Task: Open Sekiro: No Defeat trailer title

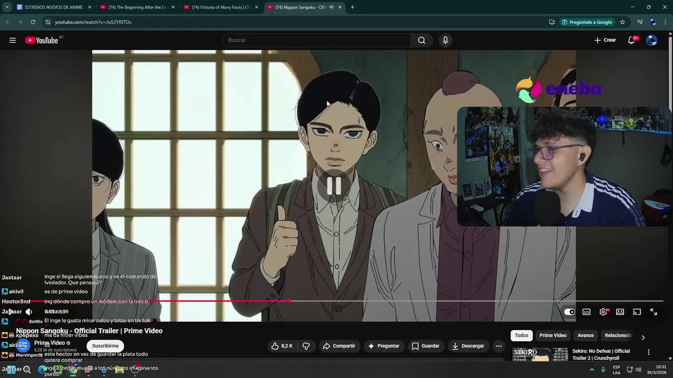Action: pos(600,354)
